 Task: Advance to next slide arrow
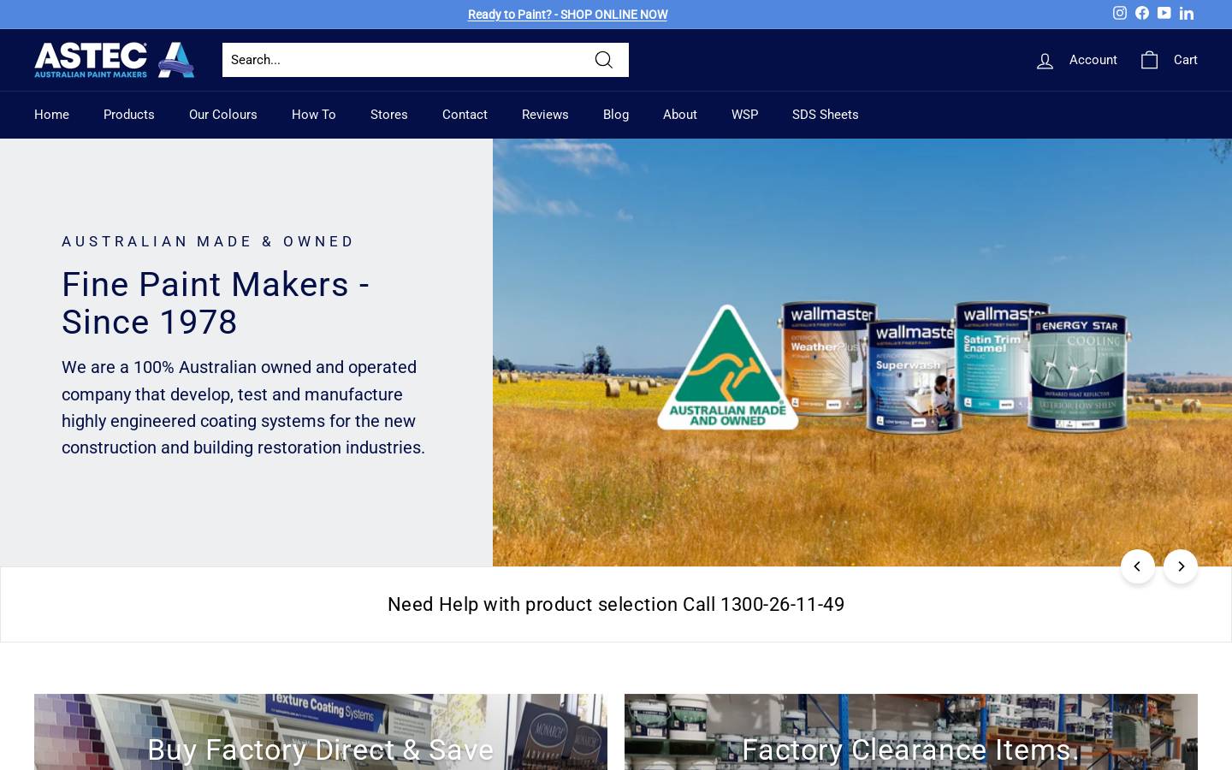tap(1181, 566)
